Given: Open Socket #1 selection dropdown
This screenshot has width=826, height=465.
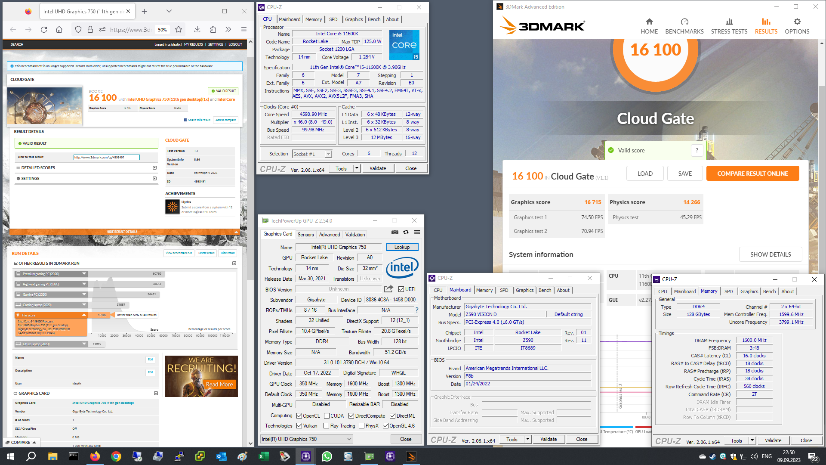Looking at the screenshot, I should point(312,154).
